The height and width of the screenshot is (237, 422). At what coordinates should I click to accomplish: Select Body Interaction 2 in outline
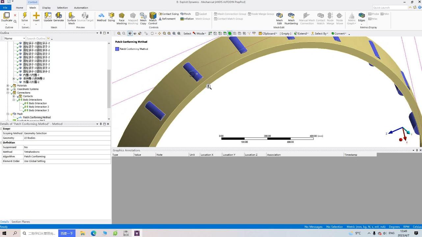tap(39, 107)
